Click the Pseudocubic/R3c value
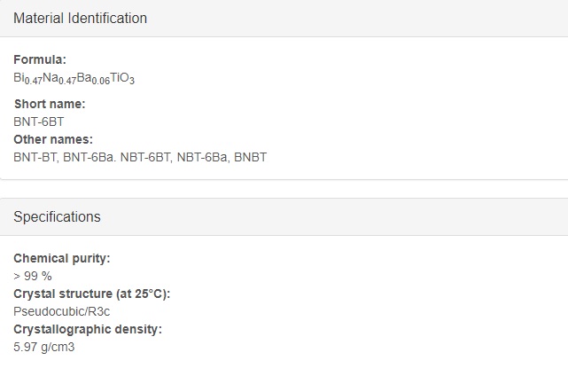 (61, 311)
